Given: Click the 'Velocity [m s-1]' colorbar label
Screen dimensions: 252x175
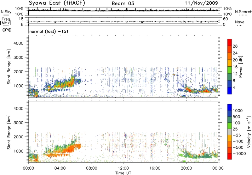Looking at the screenshot, I should tap(249, 132).
